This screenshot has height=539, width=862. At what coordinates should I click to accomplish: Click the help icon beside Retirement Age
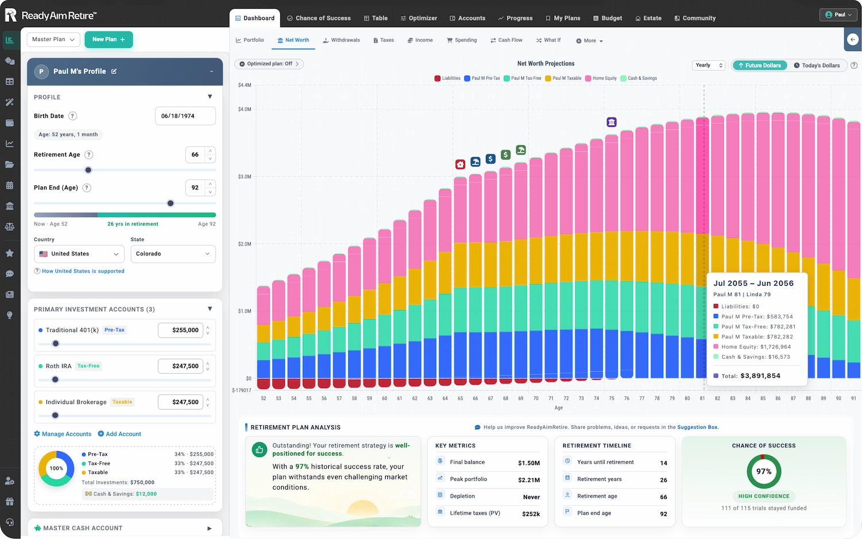pyautogui.click(x=88, y=154)
